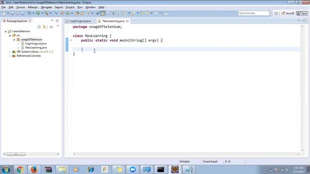The width and height of the screenshot is (310, 174).
Task: Close the Package Explorer view
Action: tap(30, 21)
